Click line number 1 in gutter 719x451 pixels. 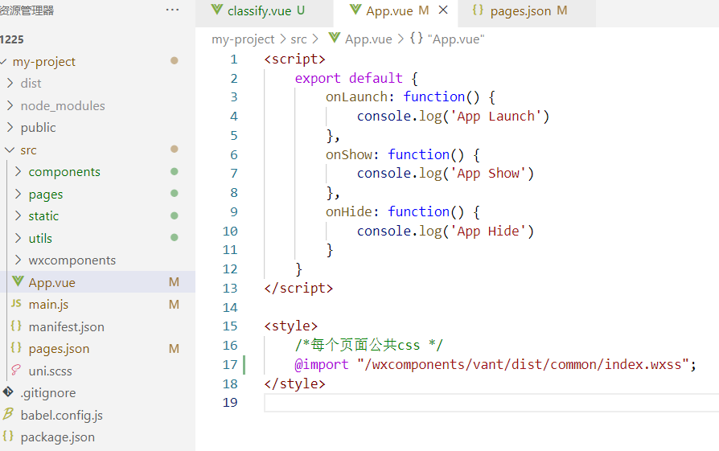(234, 59)
